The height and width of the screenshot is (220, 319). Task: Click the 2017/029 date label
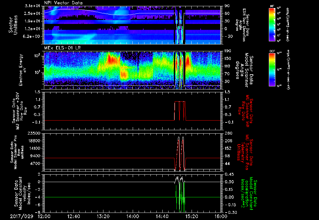coord(21,216)
